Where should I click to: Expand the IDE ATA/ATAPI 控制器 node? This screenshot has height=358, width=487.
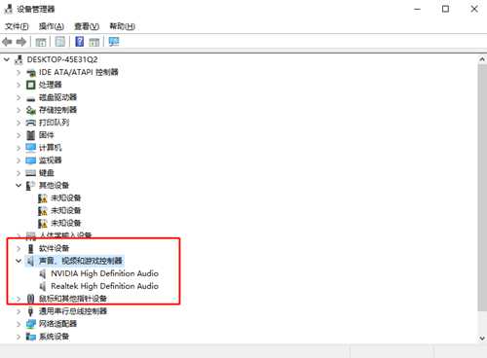19,72
